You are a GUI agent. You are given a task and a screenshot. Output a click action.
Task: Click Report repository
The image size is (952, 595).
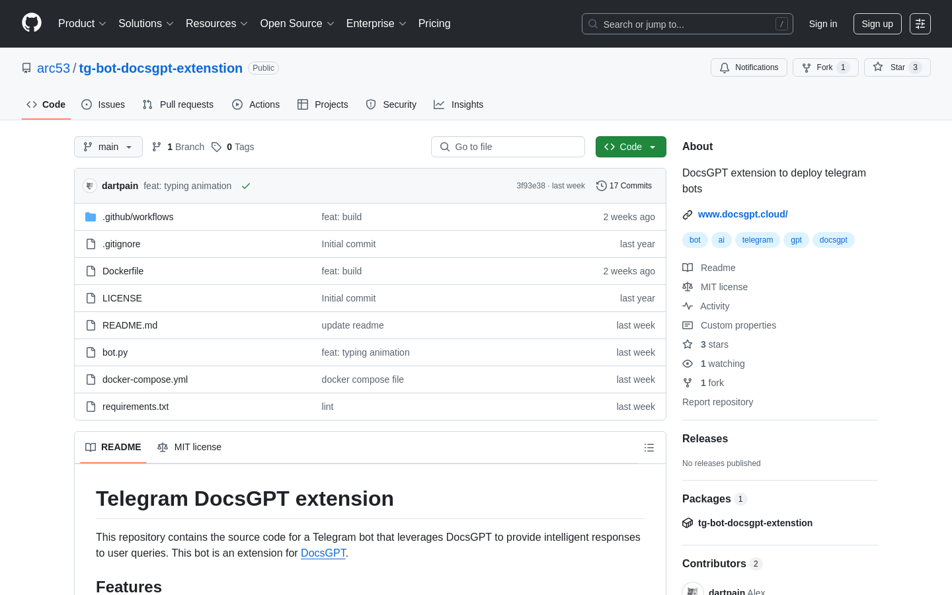click(717, 402)
